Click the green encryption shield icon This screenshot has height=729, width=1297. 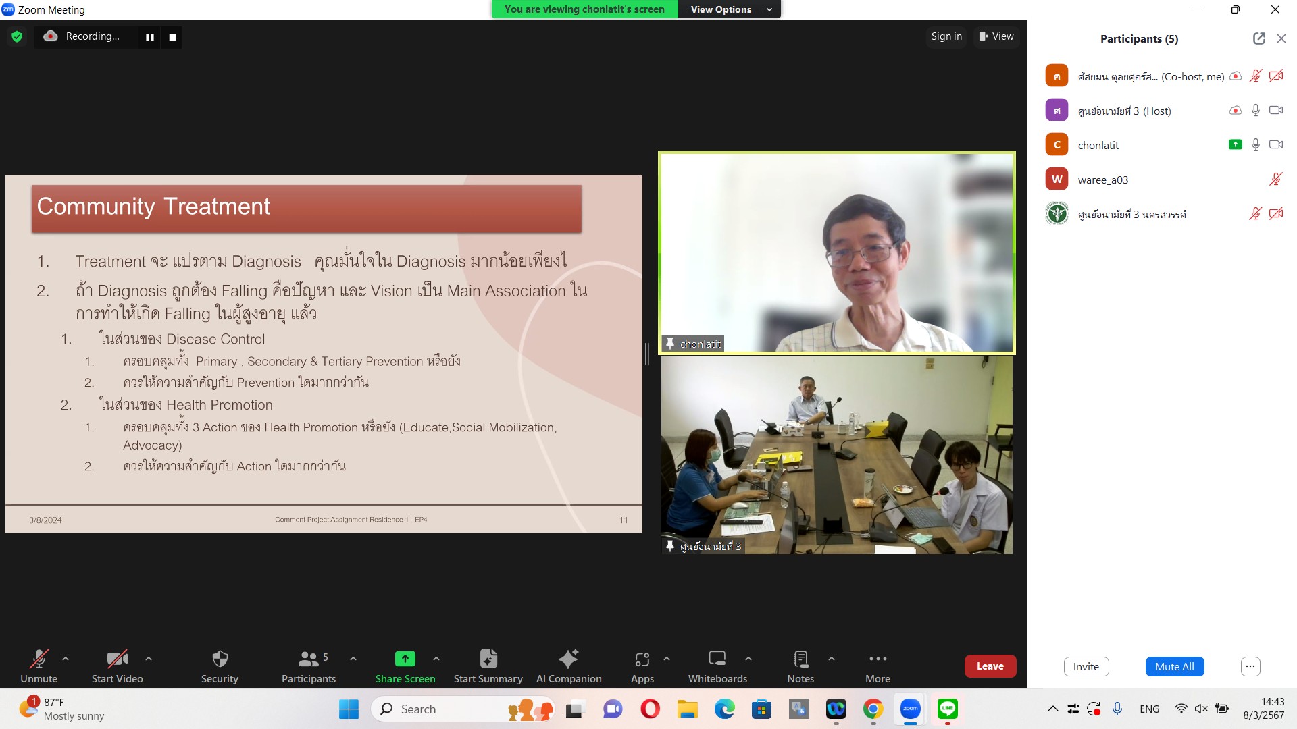[17, 36]
